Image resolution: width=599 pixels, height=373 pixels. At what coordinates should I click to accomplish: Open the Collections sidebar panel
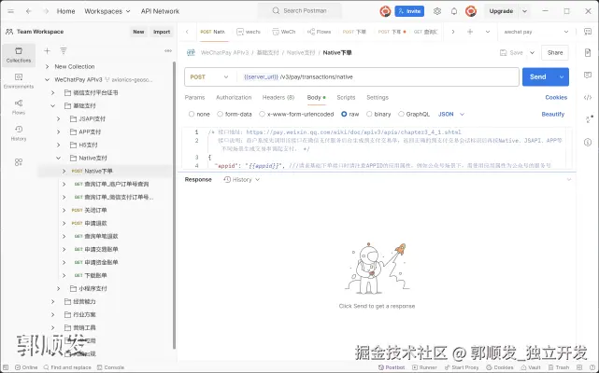pos(19,55)
